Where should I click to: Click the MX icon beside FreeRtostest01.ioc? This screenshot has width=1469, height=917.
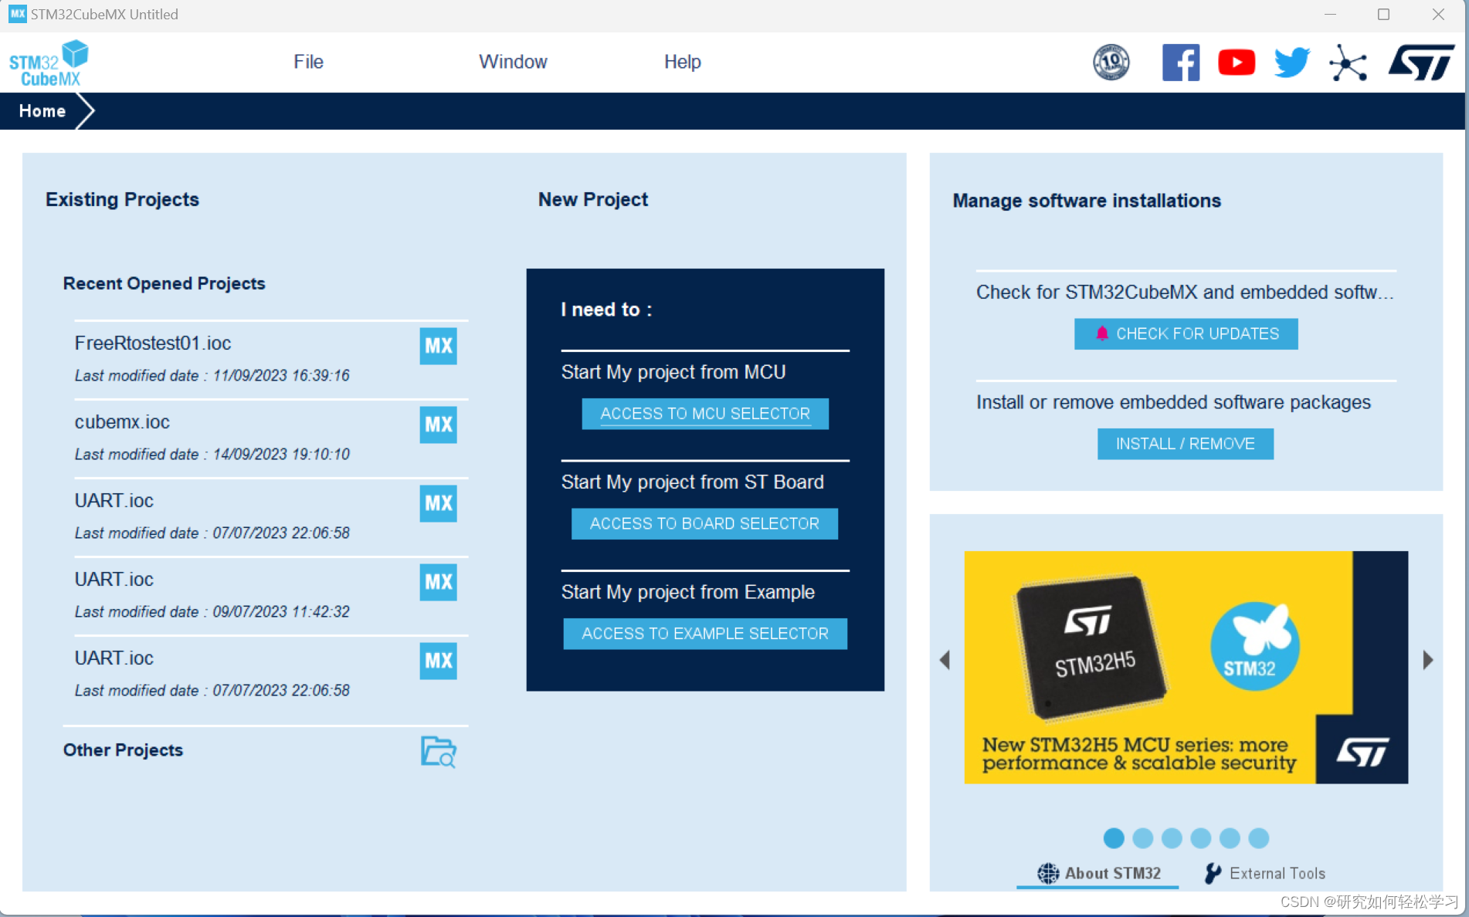[438, 346]
